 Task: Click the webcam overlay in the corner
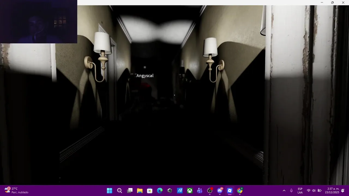click(38, 22)
